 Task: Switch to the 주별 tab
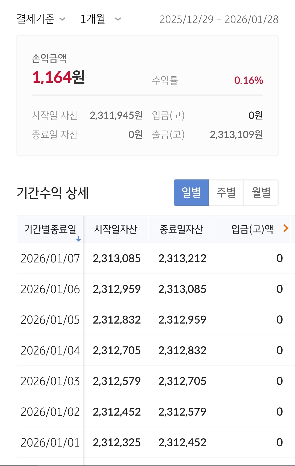point(226,193)
